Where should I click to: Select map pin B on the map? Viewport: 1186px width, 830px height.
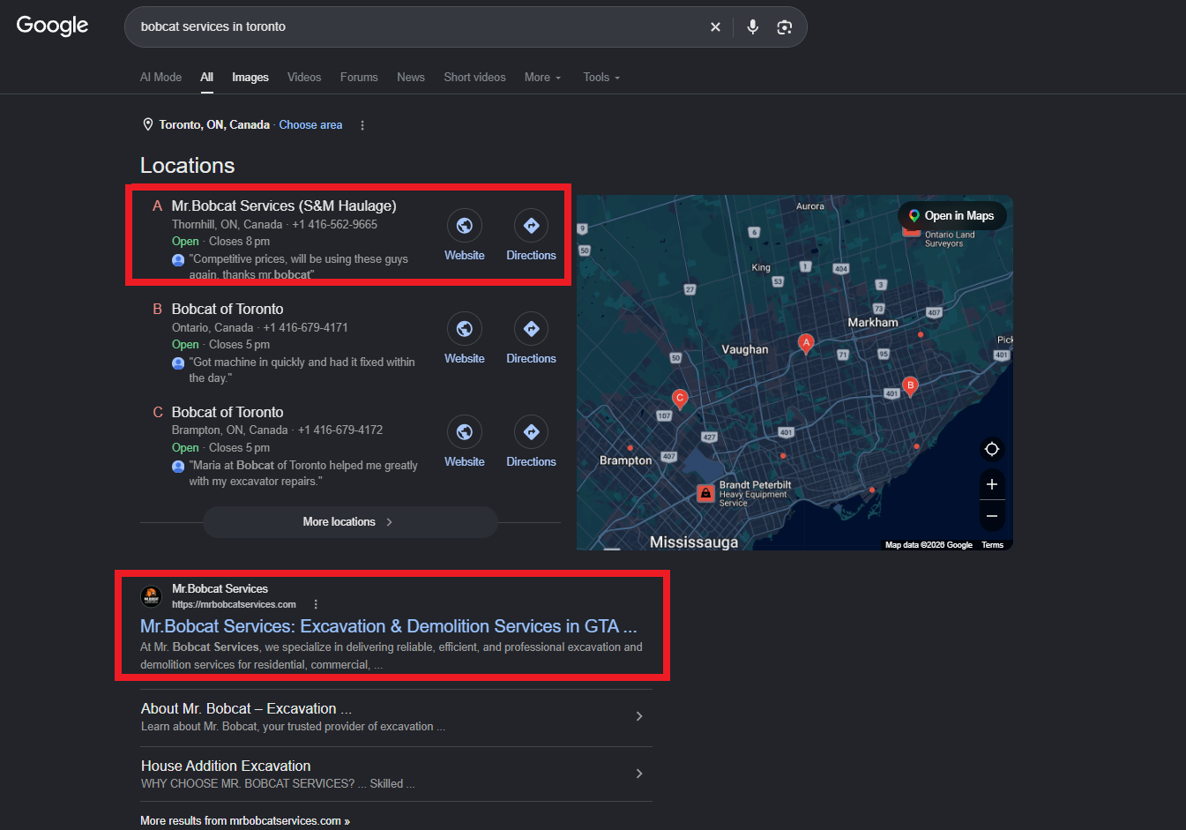(911, 385)
